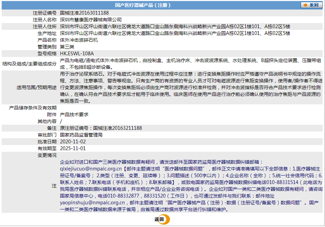Click the 产品储存条件及有效期 label
325x227 pixels.
(x=33, y=108)
